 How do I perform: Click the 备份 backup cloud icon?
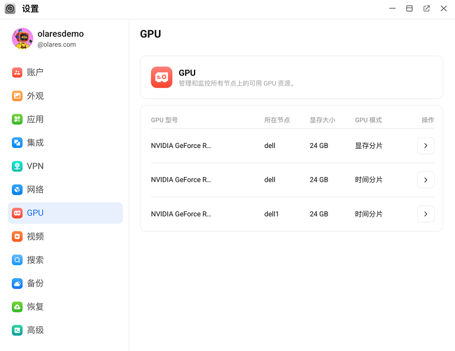tap(17, 284)
